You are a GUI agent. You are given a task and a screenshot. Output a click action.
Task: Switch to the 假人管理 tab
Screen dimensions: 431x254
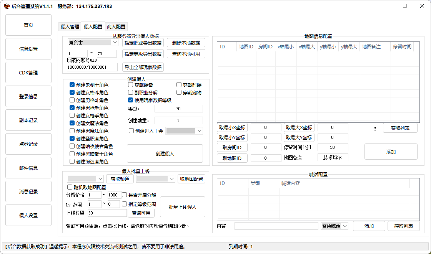70,27
